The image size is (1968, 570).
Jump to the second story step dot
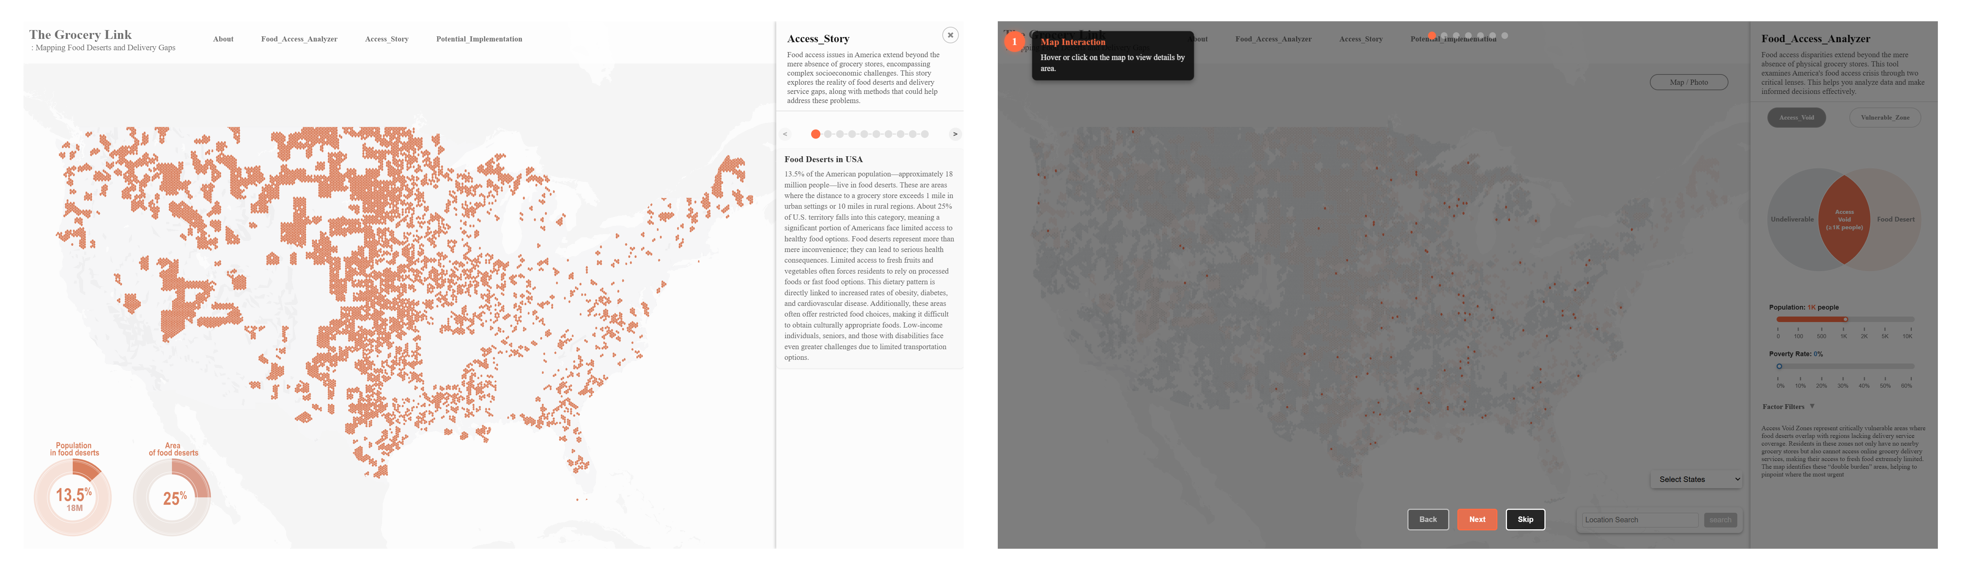point(827,134)
